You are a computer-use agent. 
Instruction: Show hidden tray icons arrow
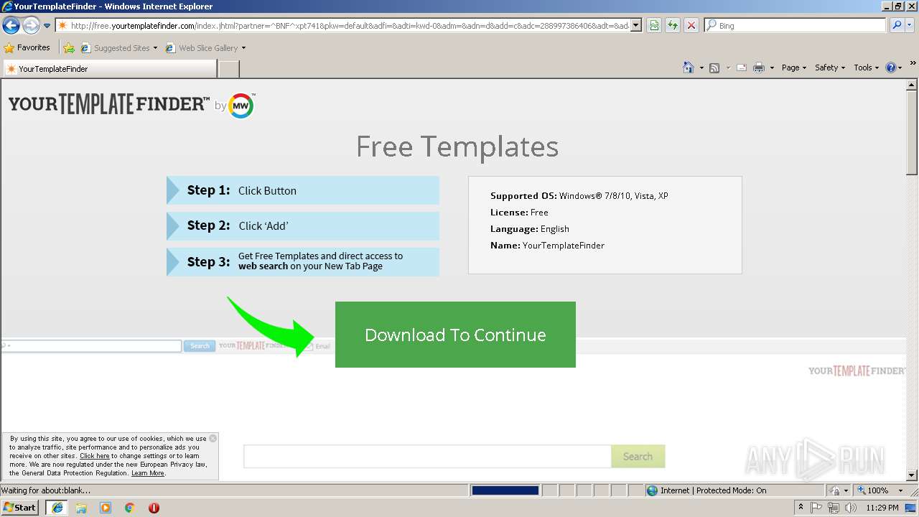click(801, 508)
